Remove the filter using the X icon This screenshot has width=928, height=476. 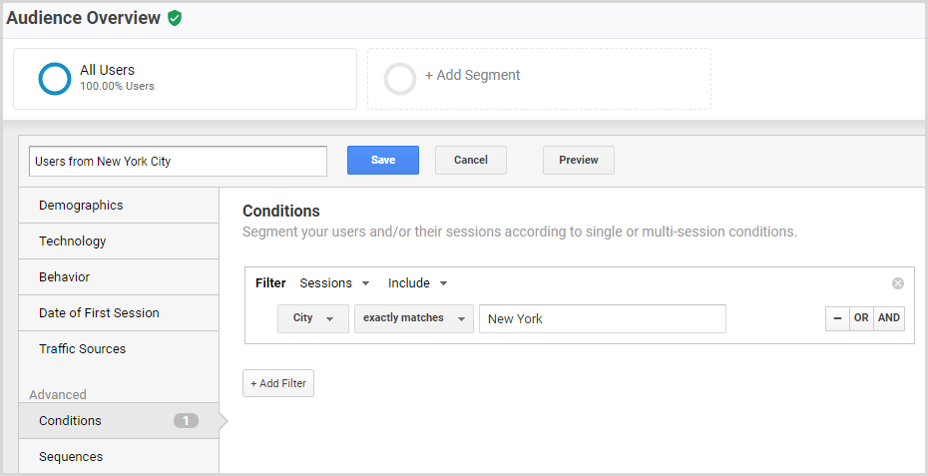point(898,283)
